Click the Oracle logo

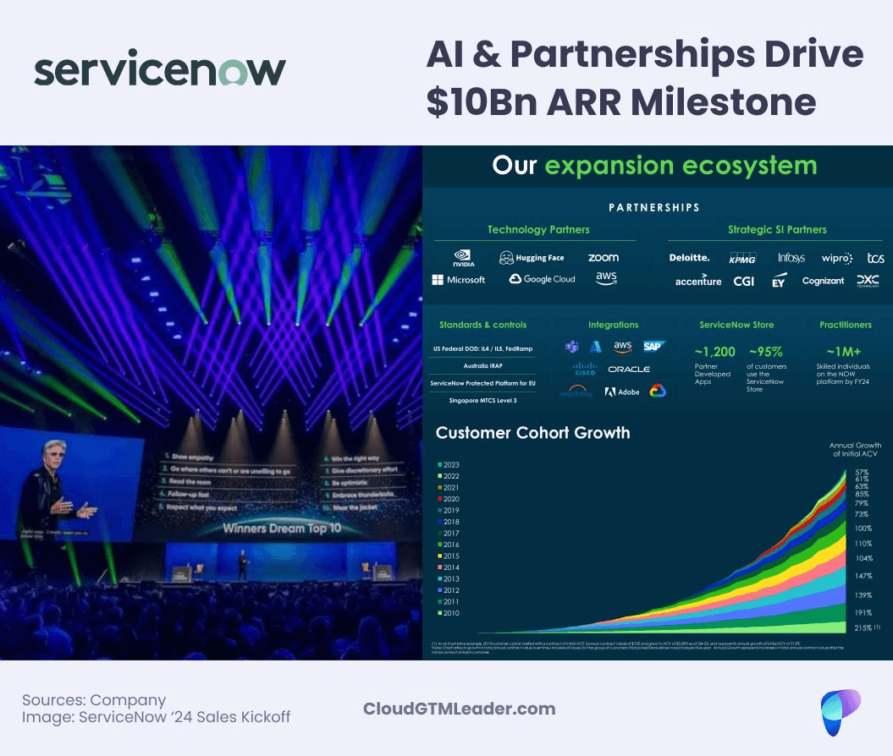click(x=629, y=370)
